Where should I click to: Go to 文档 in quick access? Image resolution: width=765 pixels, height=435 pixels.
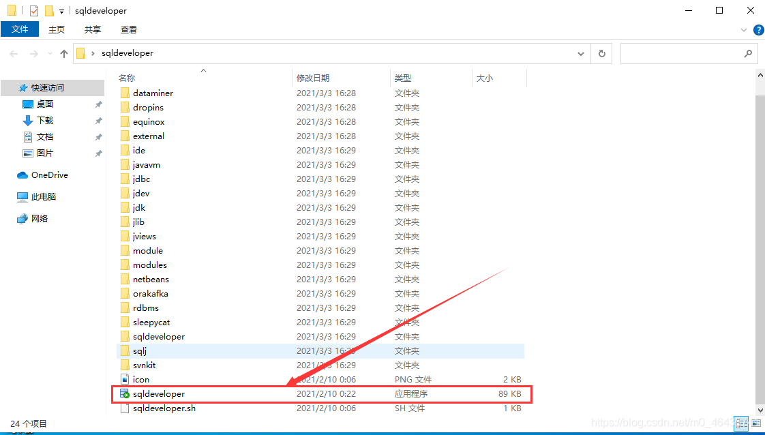[44, 137]
